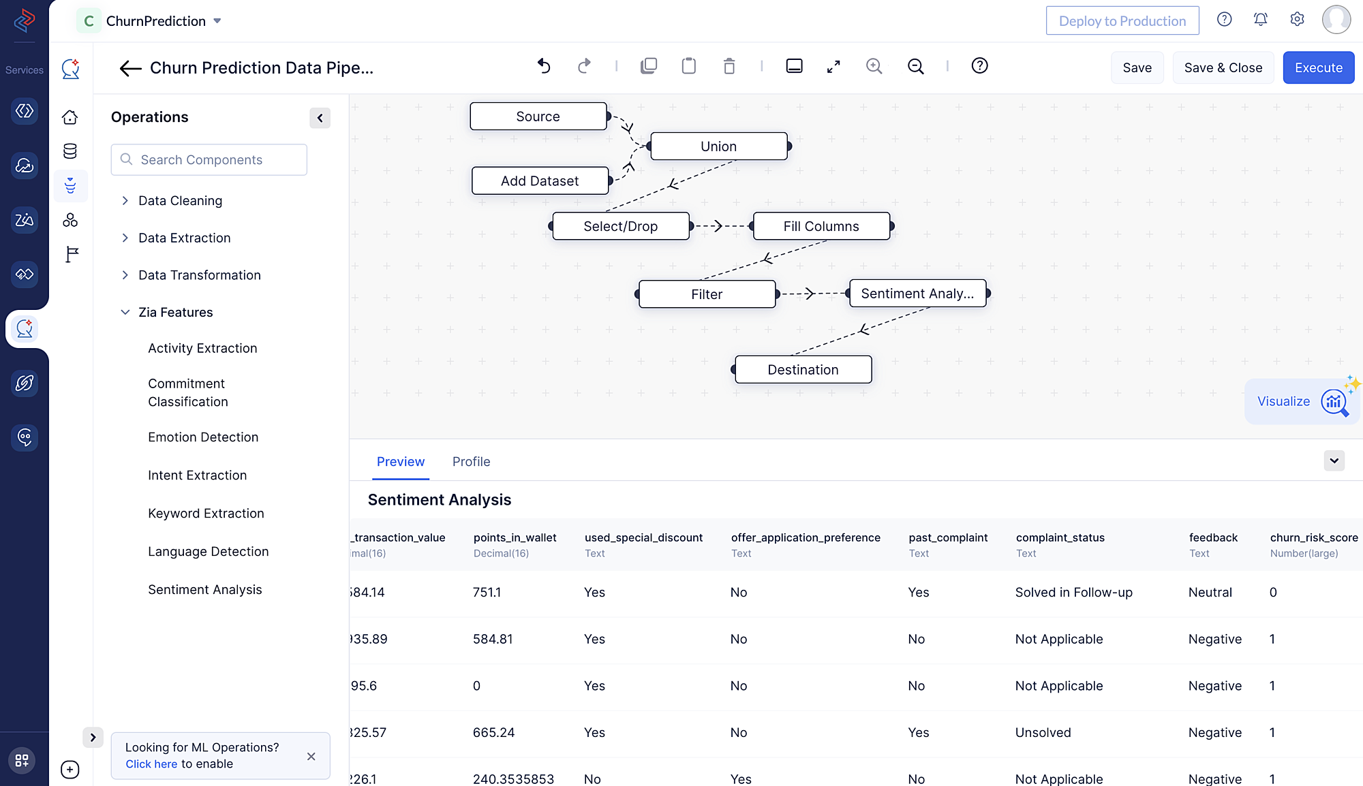1363x786 pixels.
Task: Click the clipboard paste icon
Action: tap(689, 67)
